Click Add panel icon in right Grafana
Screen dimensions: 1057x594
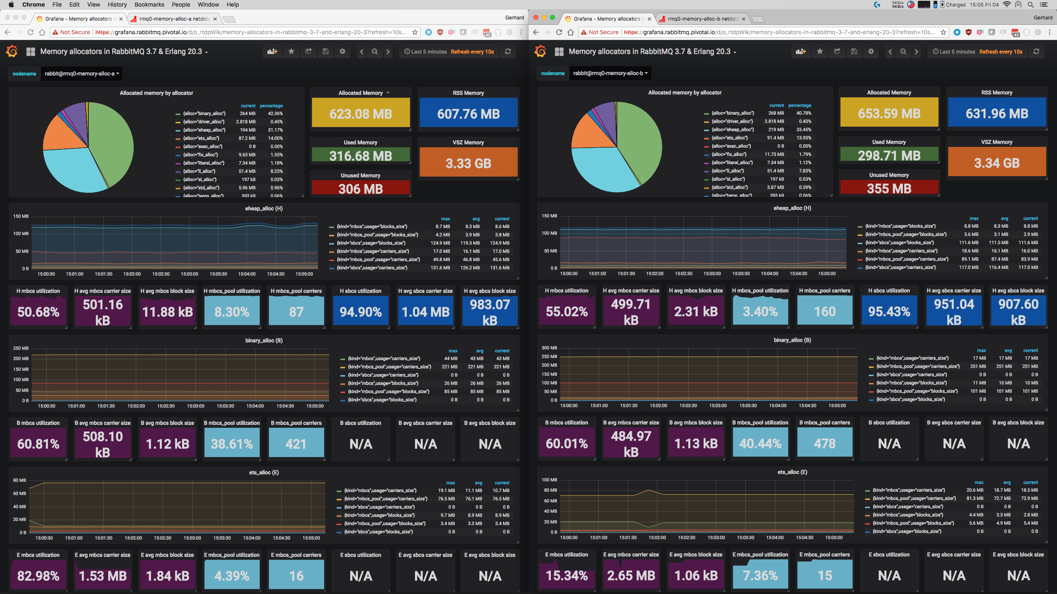pyautogui.click(x=801, y=52)
